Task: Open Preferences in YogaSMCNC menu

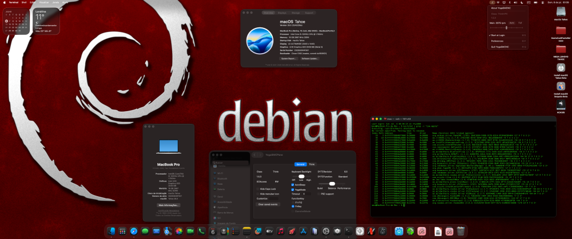Action: [x=507, y=41]
